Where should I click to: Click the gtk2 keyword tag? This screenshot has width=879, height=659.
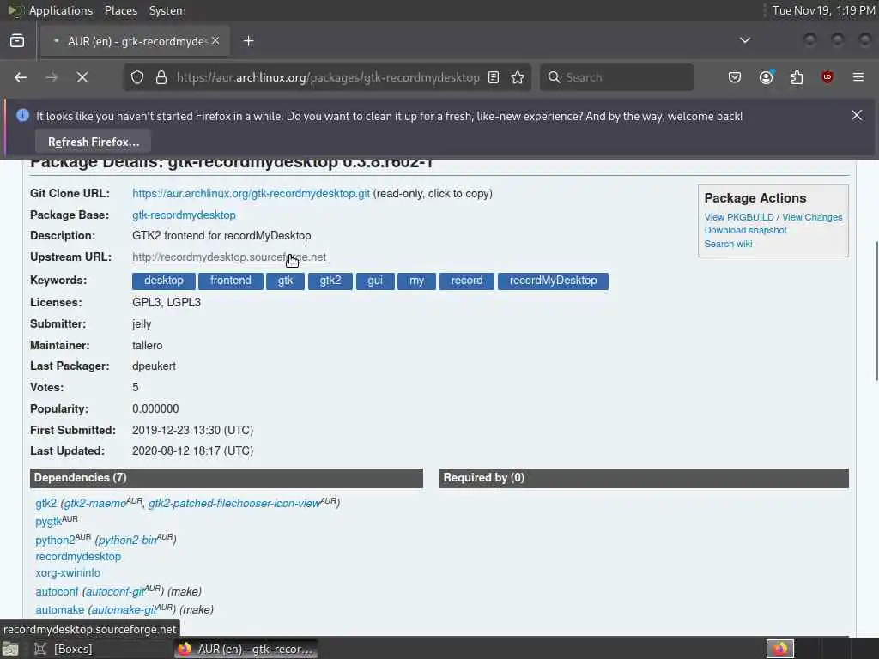coord(330,281)
